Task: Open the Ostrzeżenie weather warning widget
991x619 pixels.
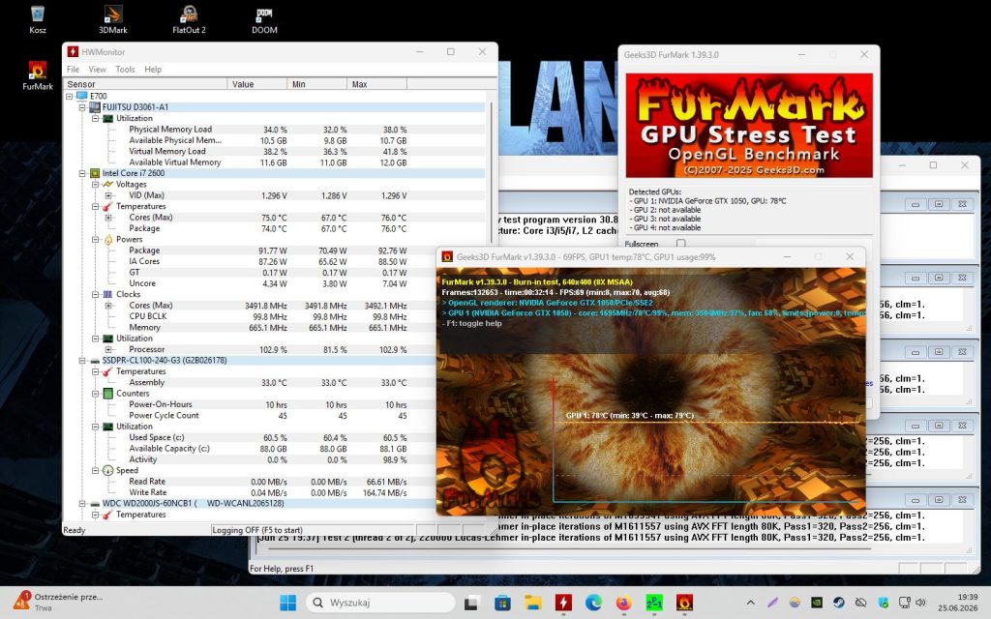Action: tap(58, 602)
